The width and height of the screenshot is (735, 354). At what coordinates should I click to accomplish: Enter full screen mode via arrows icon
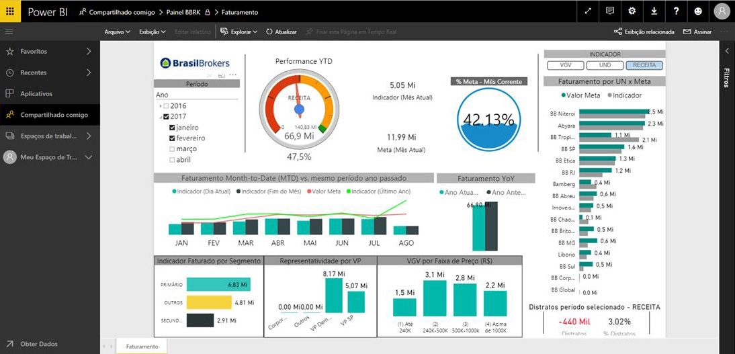coord(589,11)
